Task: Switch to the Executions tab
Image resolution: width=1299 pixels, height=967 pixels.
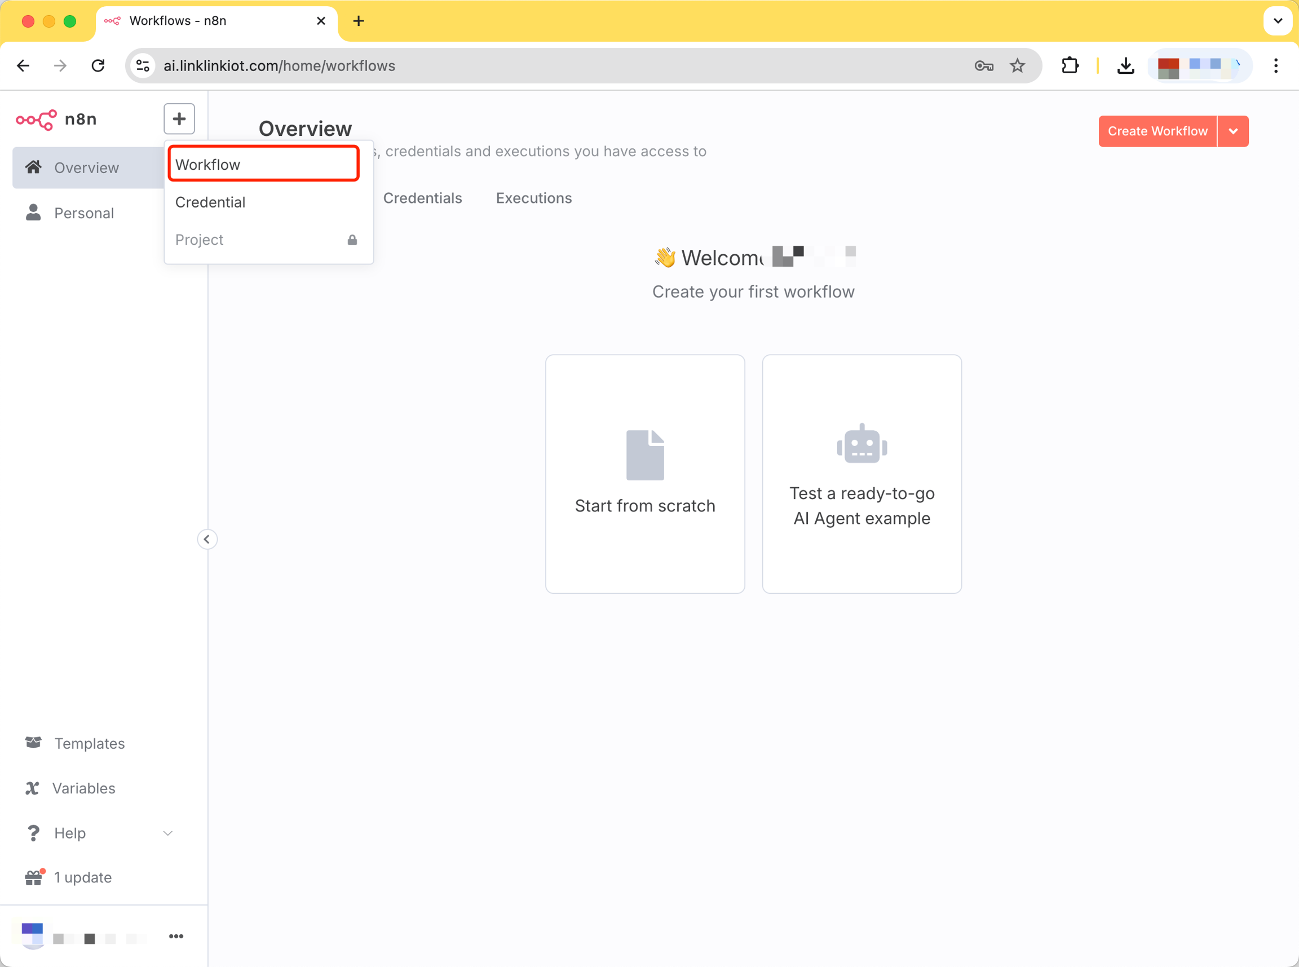Action: (534, 198)
